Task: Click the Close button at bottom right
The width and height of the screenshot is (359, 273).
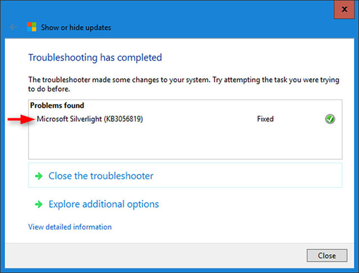Action: click(x=326, y=256)
